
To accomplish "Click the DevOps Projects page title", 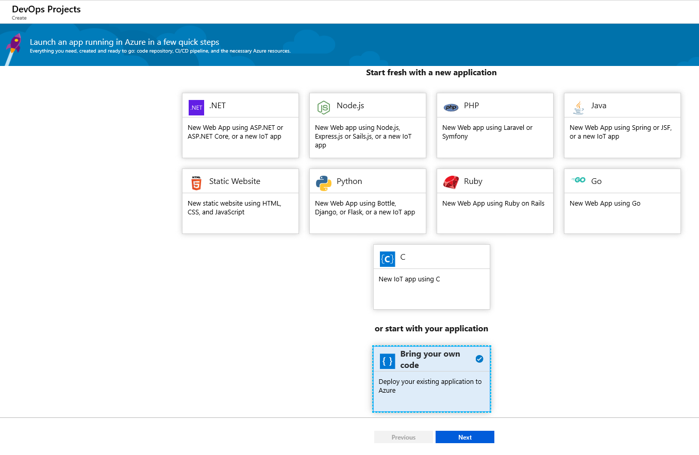I will pyautogui.click(x=46, y=9).
